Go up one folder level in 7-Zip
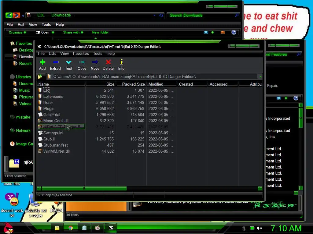 pyautogui.click(x=40, y=76)
